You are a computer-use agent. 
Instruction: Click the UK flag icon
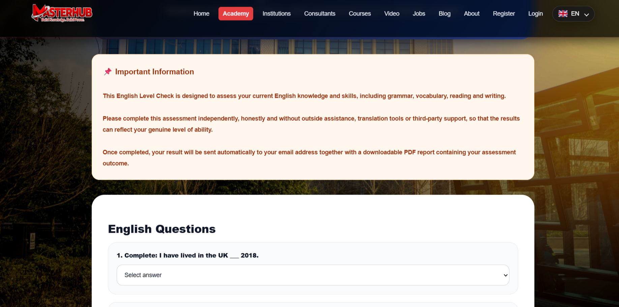tap(563, 13)
